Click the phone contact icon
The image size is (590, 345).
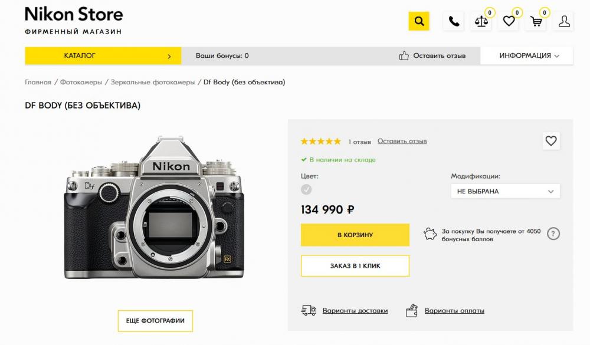click(454, 21)
